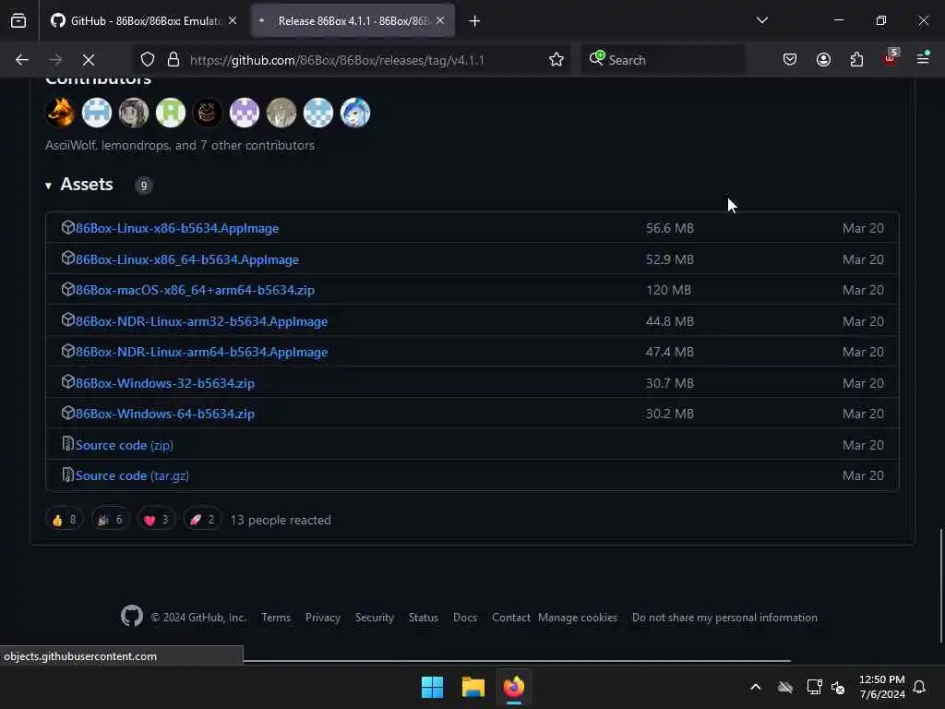Click the file-zip icon beside Source code (zip)
945x709 pixels.
(x=67, y=444)
